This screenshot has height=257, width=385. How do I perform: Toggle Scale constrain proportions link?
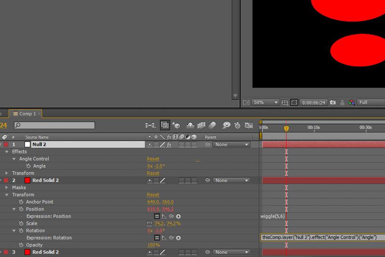coord(149,223)
